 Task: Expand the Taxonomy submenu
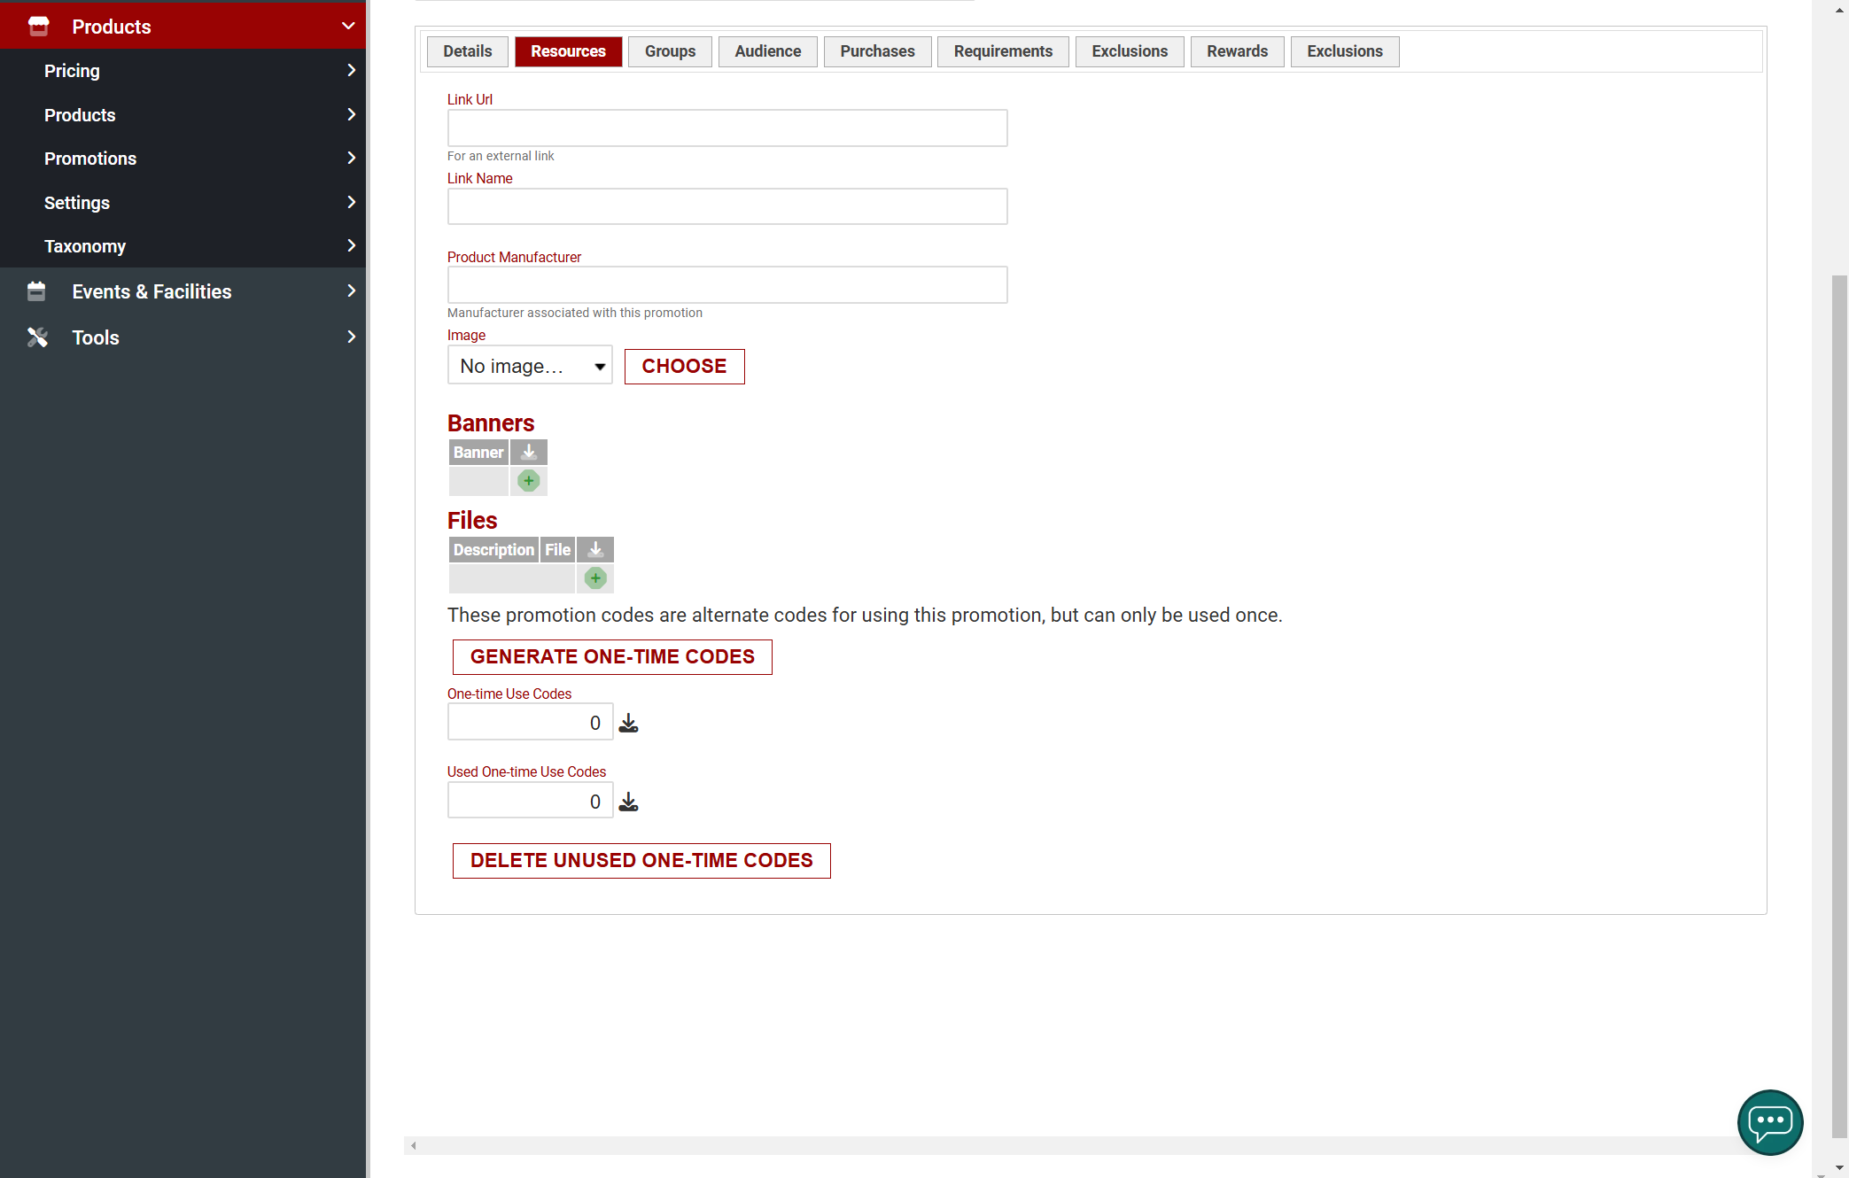point(183,246)
